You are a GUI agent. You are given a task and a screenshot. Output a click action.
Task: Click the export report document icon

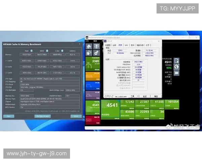click(x=176, y=61)
